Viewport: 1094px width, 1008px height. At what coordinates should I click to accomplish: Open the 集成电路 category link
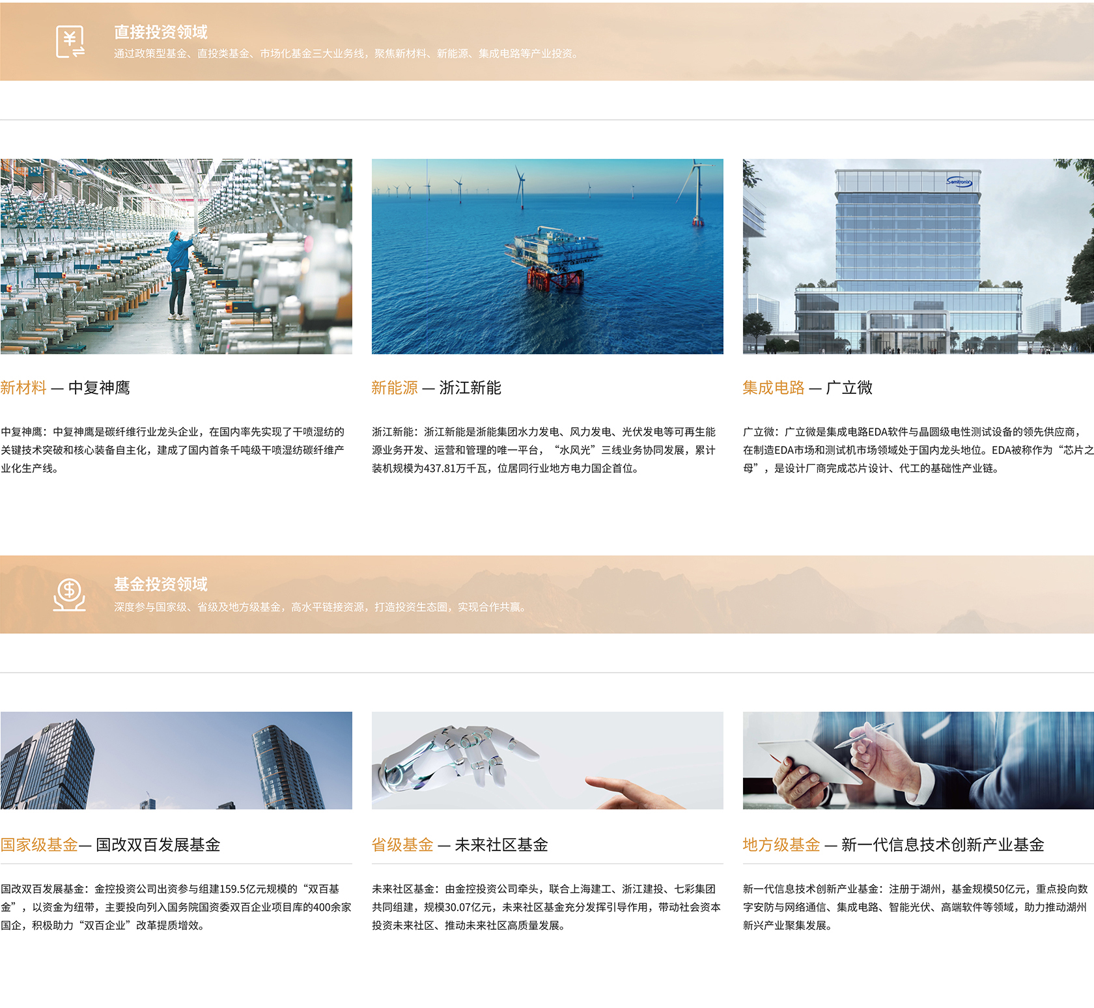(x=773, y=385)
